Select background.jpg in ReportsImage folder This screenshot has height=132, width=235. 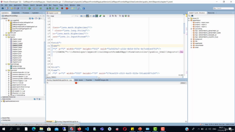pyautogui.click(x=17, y=66)
